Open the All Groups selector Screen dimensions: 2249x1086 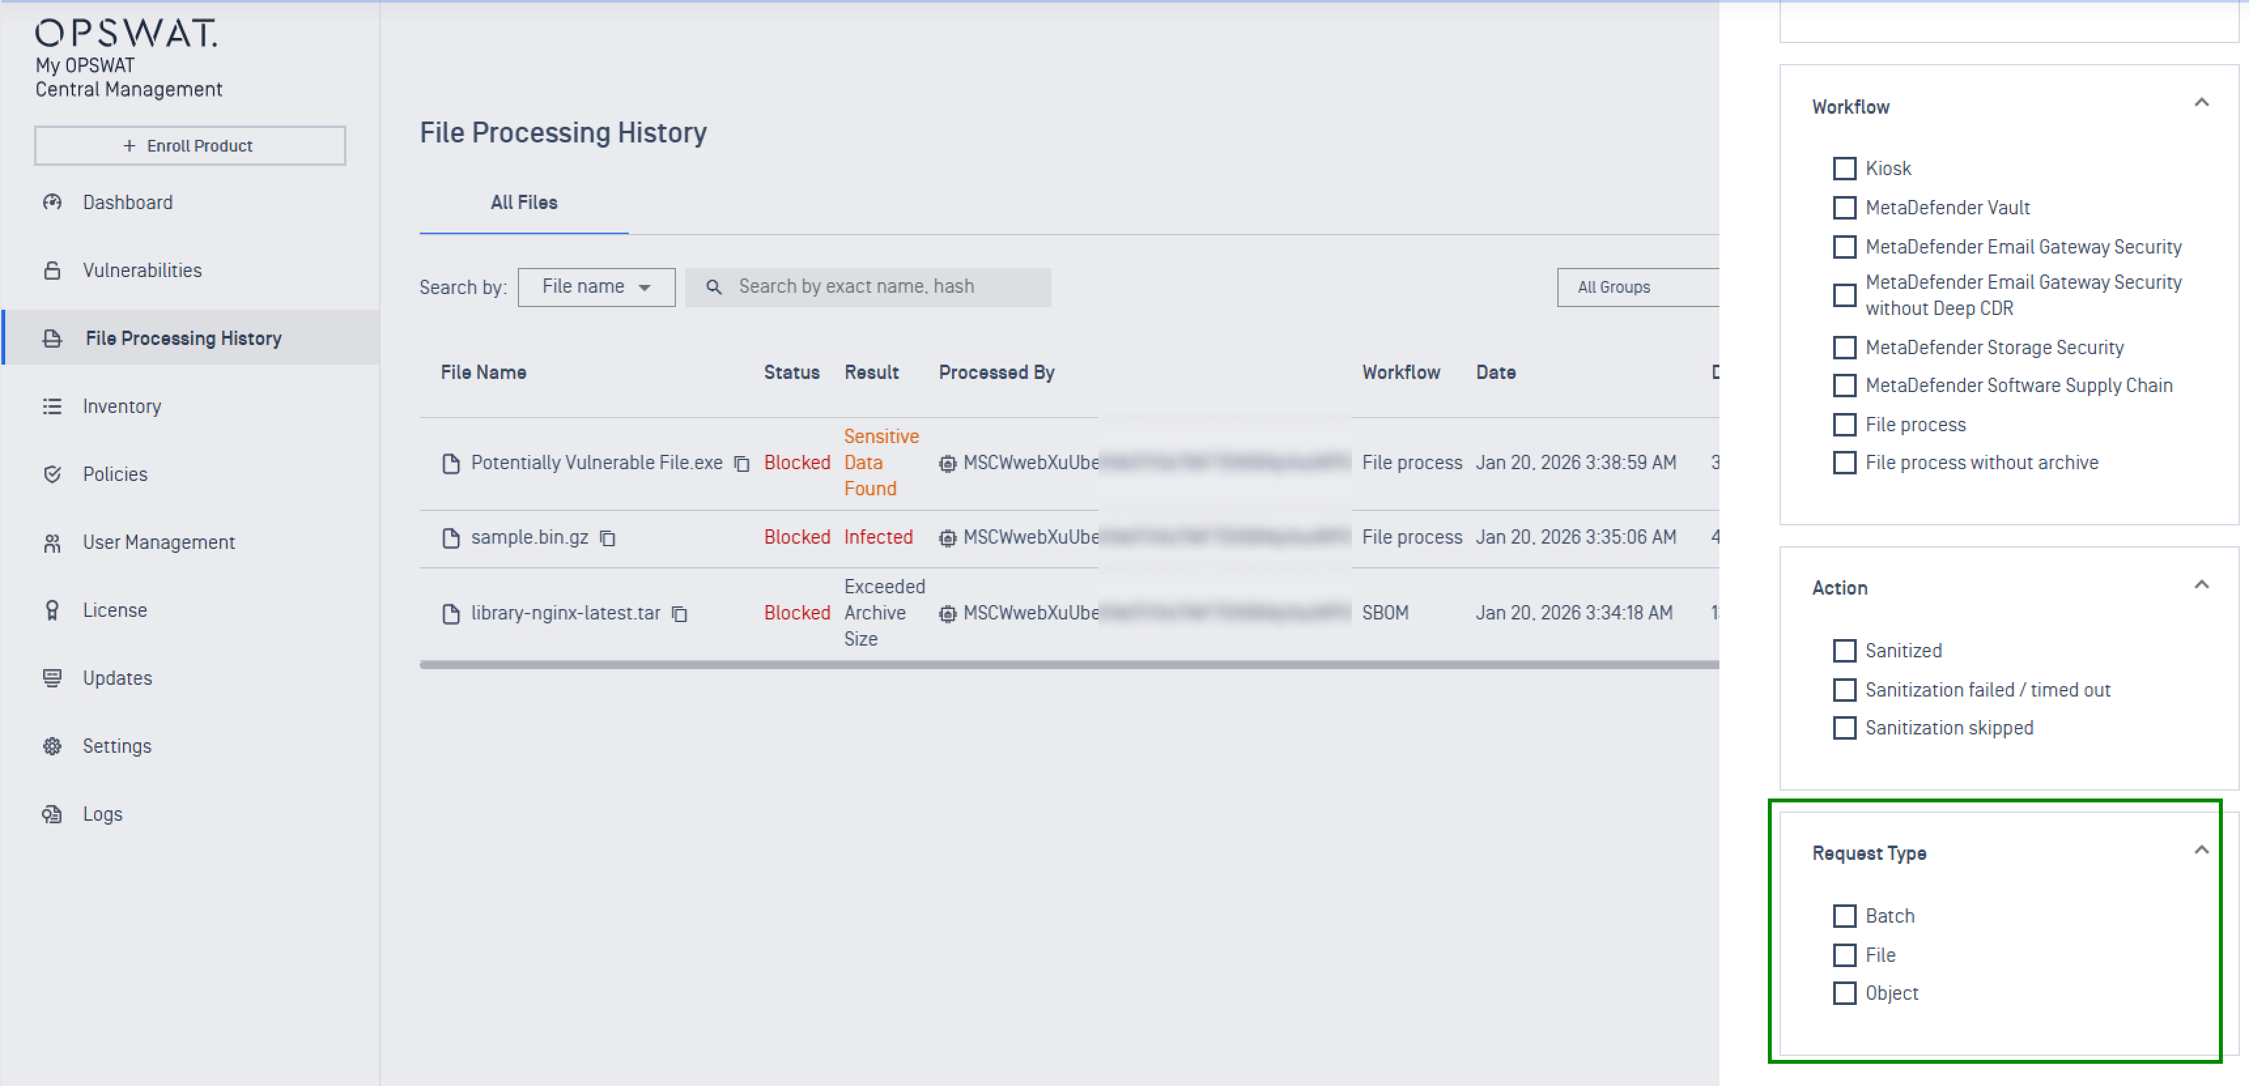[x=1637, y=287]
